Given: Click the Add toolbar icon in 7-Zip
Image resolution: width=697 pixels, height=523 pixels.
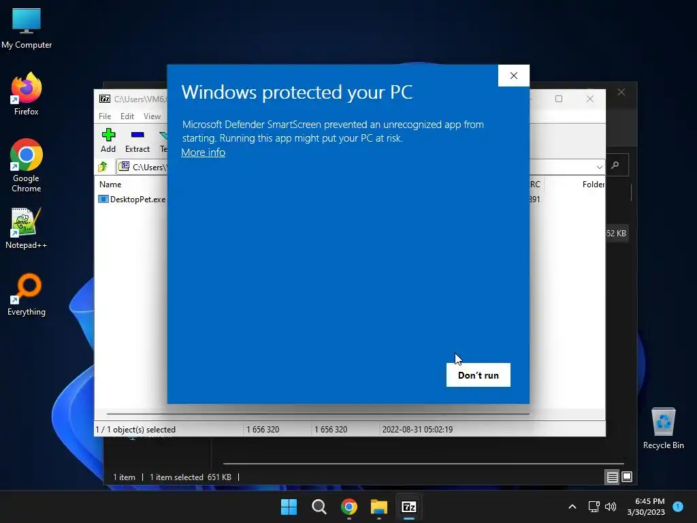Looking at the screenshot, I should tap(108, 140).
